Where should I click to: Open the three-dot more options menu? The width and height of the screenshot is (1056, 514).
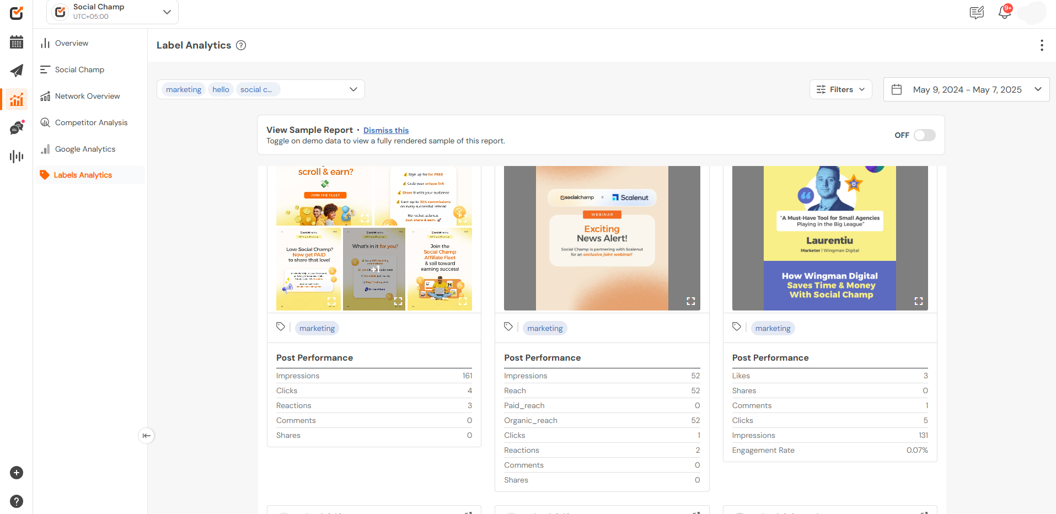click(x=1042, y=45)
